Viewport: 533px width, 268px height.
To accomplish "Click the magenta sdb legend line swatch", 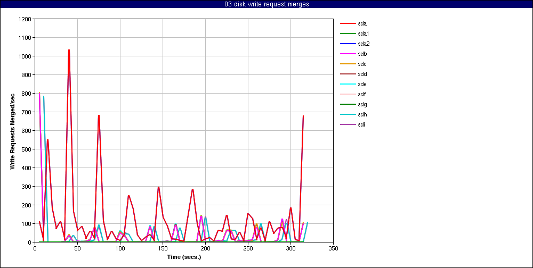I will tap(348, 54).
